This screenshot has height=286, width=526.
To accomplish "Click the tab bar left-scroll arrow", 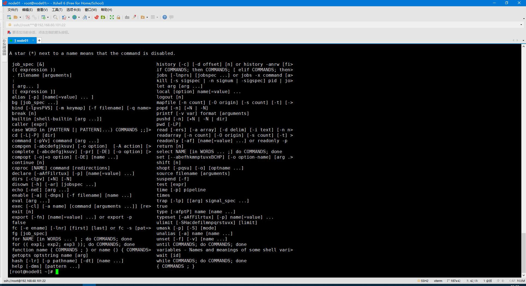I will tap(513, 40).
